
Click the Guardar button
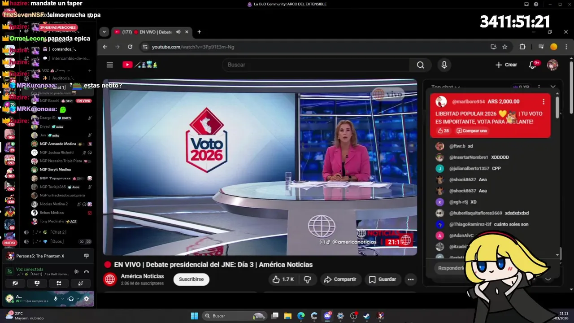pos(383,279)
